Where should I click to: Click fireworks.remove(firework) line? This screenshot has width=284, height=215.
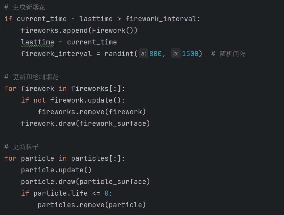[x=92, y=112]
